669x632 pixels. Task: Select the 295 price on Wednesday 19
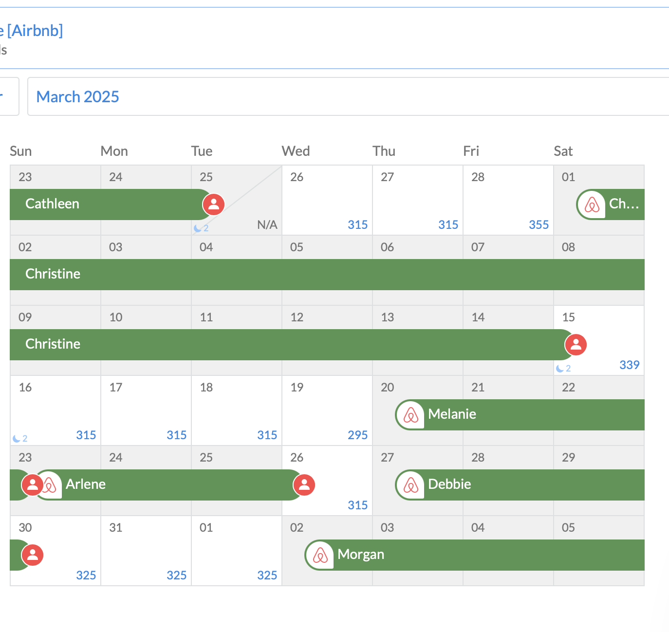pos(357,435)
